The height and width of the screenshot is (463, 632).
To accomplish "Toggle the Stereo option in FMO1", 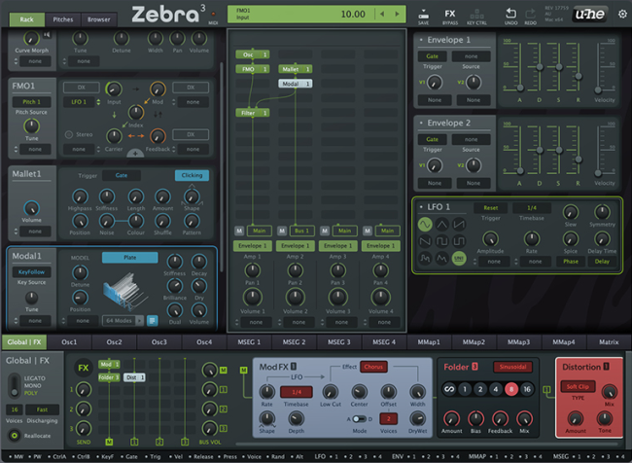I will coord(69,134).
